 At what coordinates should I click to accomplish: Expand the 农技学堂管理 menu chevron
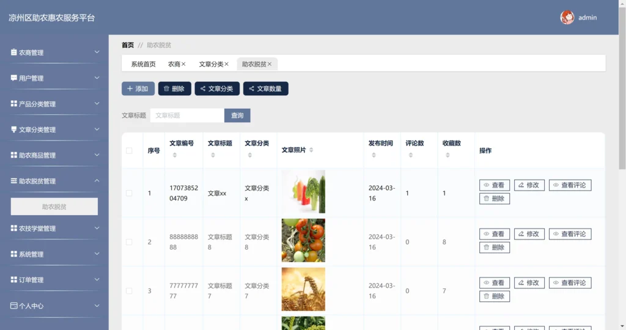97,228
